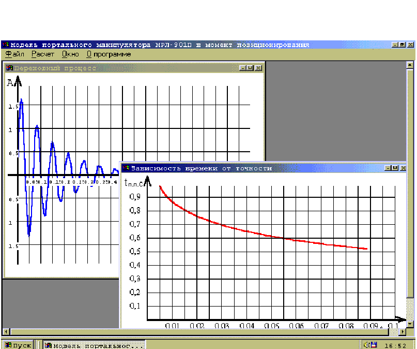Select the Модель портальнос... taskbar button
Image resolution: width=417 pixels, height=349 pixels.
click(94, 345)
